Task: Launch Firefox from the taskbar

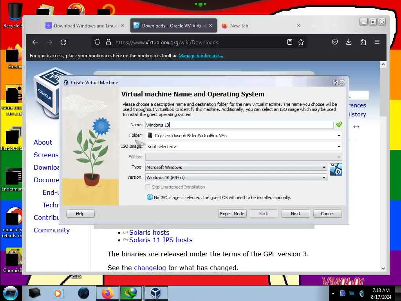Action: click(108, 293)
